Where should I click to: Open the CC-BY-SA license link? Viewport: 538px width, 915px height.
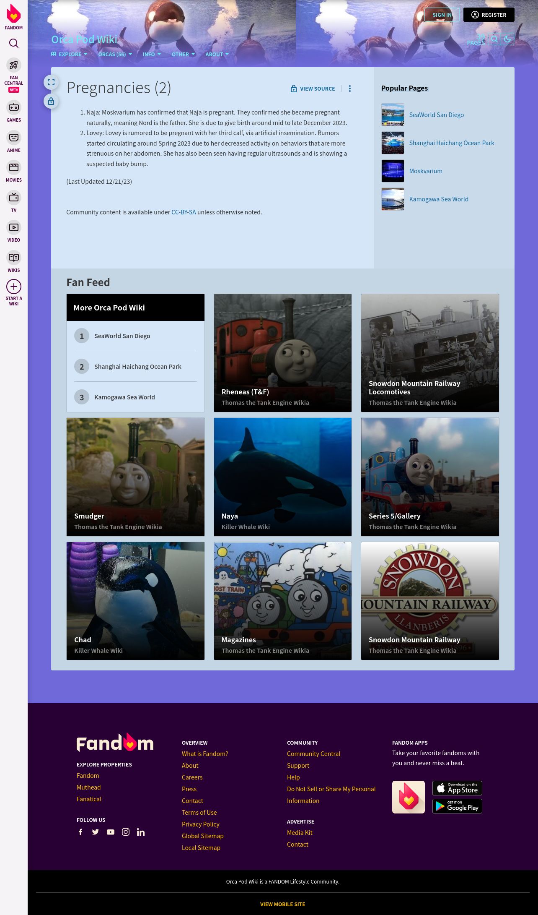tap(184, 212)
